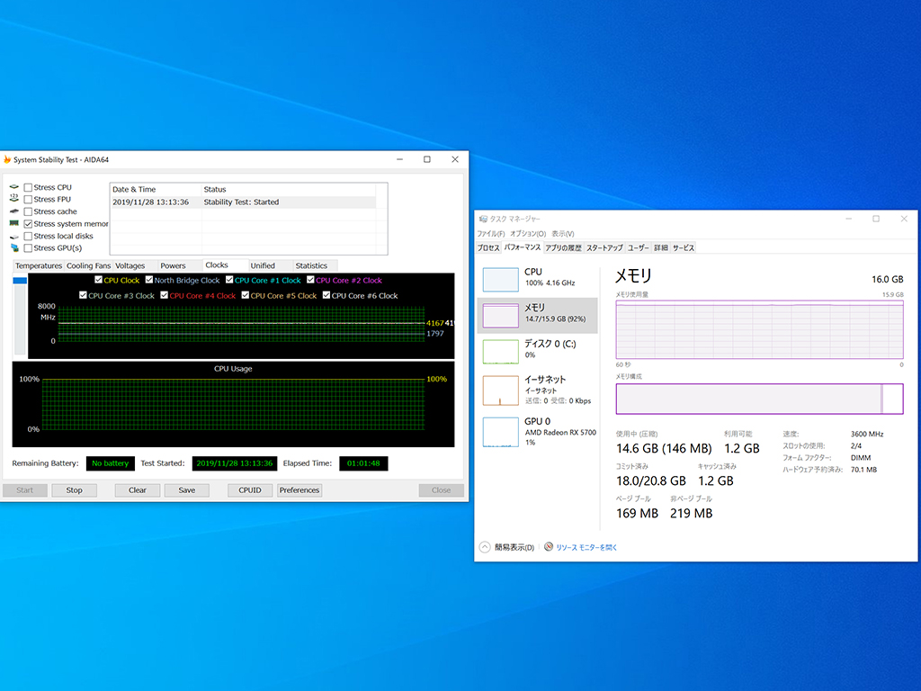
Task: Open the ファイル(F) menu in Task Manager
Action: click(x=491, y=234)
